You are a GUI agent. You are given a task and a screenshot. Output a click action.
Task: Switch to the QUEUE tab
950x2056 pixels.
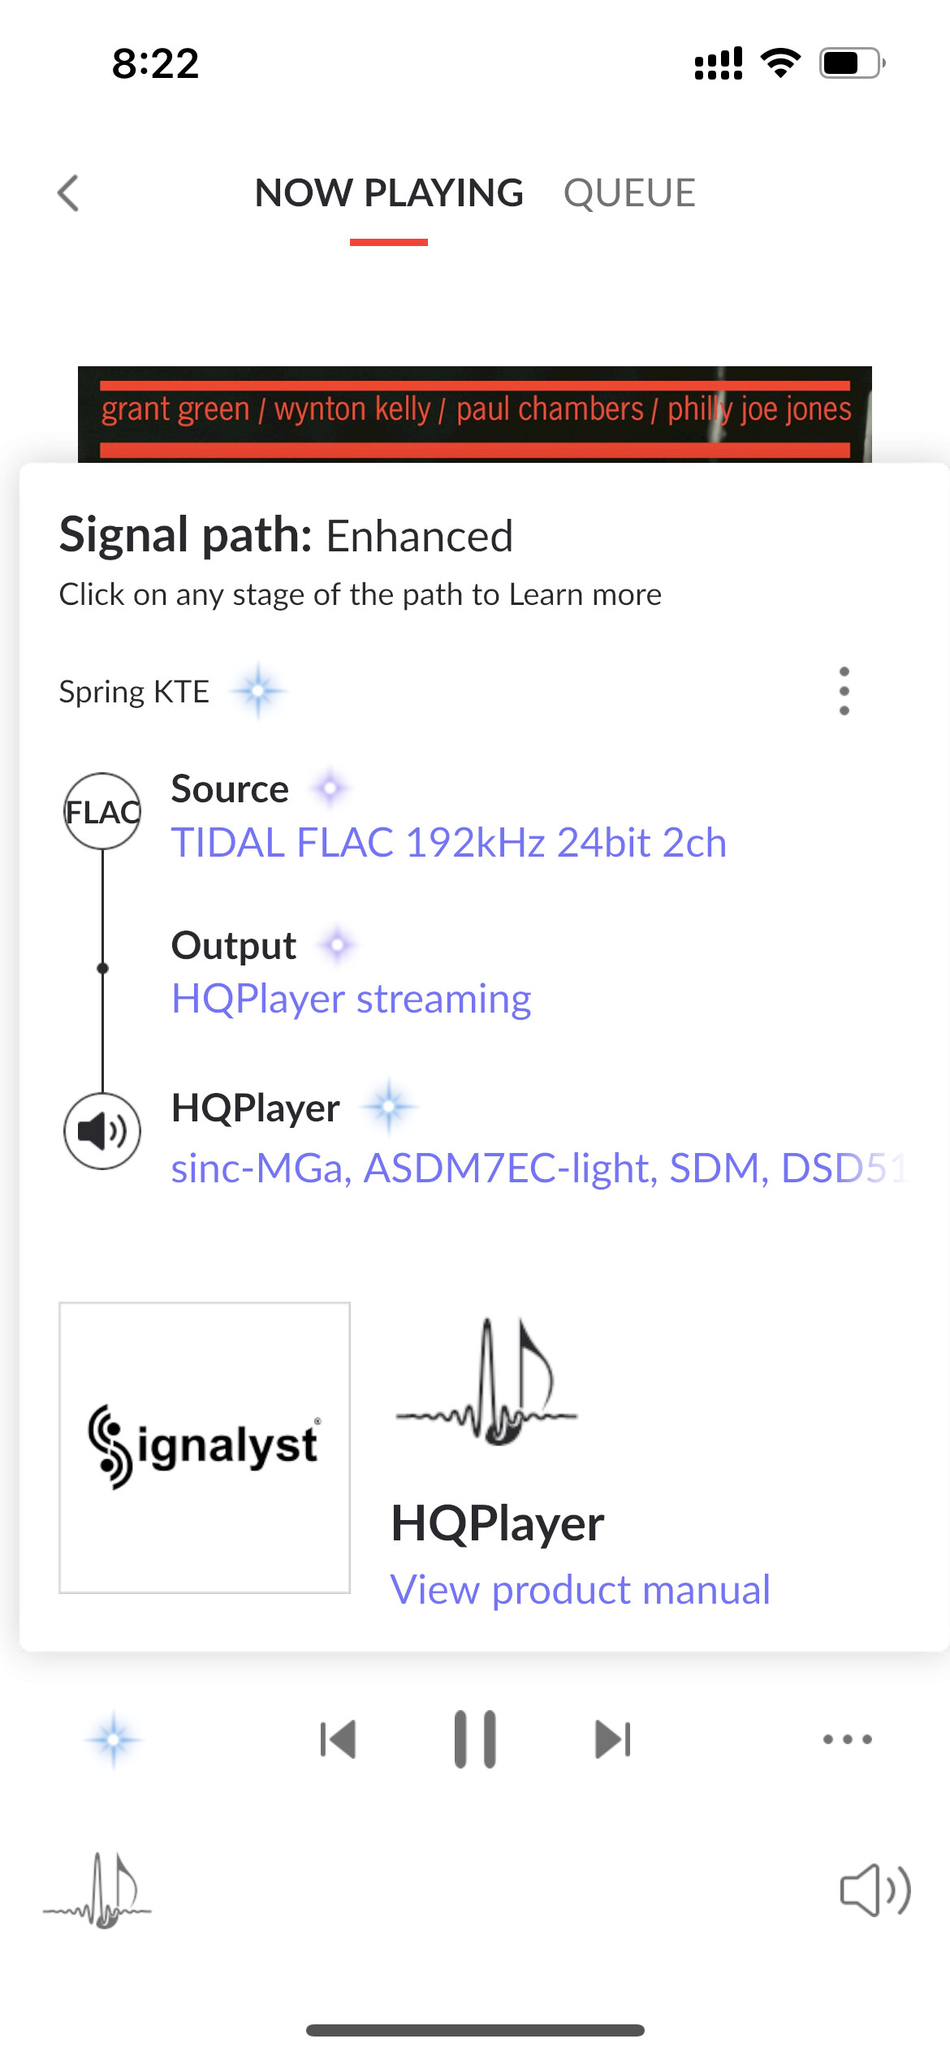[x=629, y=193]
